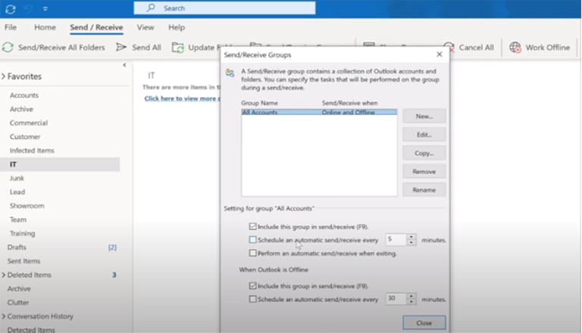Click the Edit... button
The height and width of the screenshot is (333, 582).
tap(424, 135)
